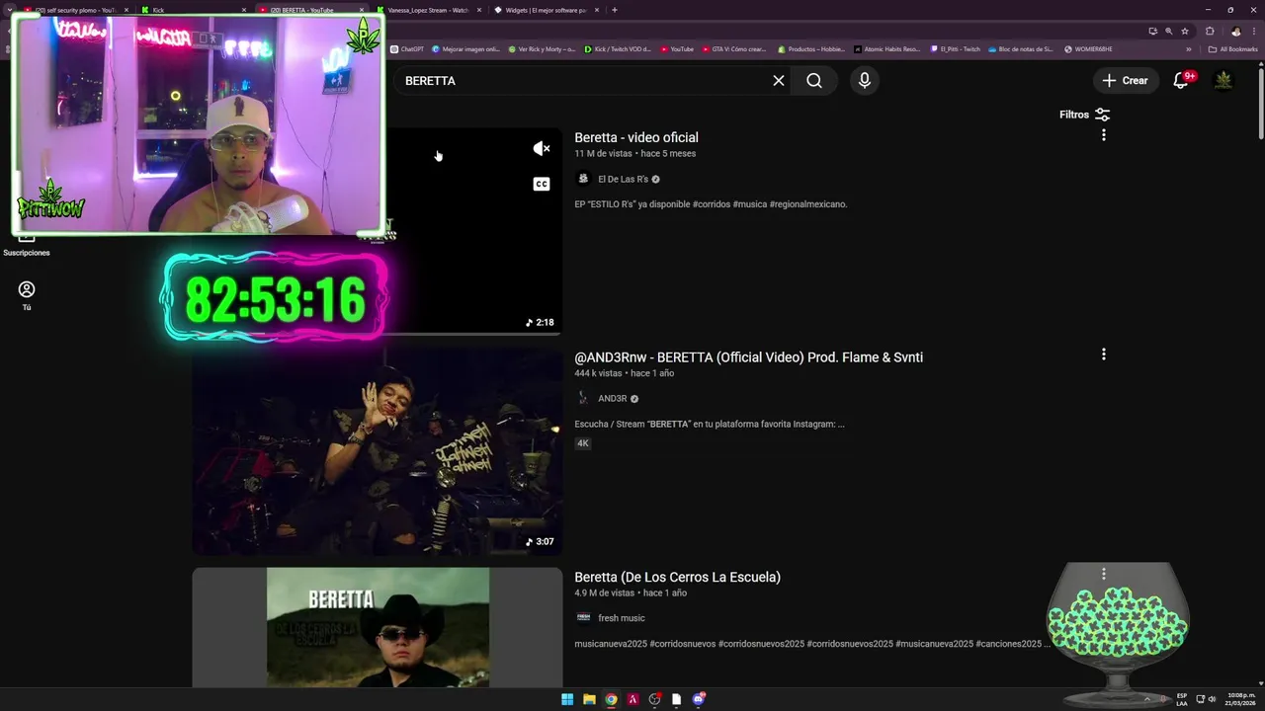Open the Chrome profile avatar
Viewport: 1265px width, 711px height.
[x=1235, y=31]
